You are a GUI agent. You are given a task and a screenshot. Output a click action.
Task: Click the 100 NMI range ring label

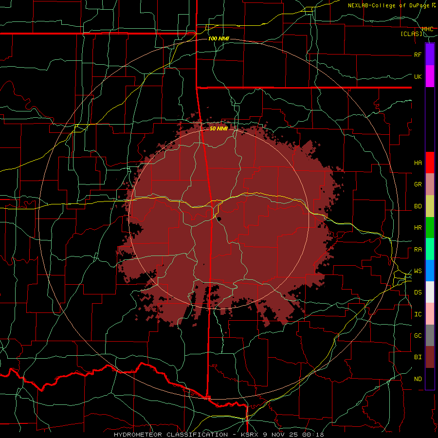(219, 38)
